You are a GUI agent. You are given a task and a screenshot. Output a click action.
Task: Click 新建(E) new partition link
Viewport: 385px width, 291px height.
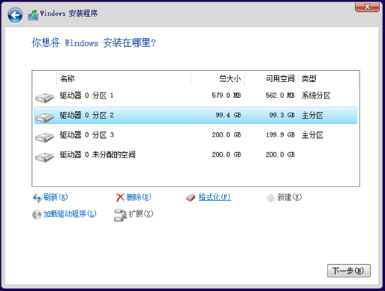click(290, 197)
